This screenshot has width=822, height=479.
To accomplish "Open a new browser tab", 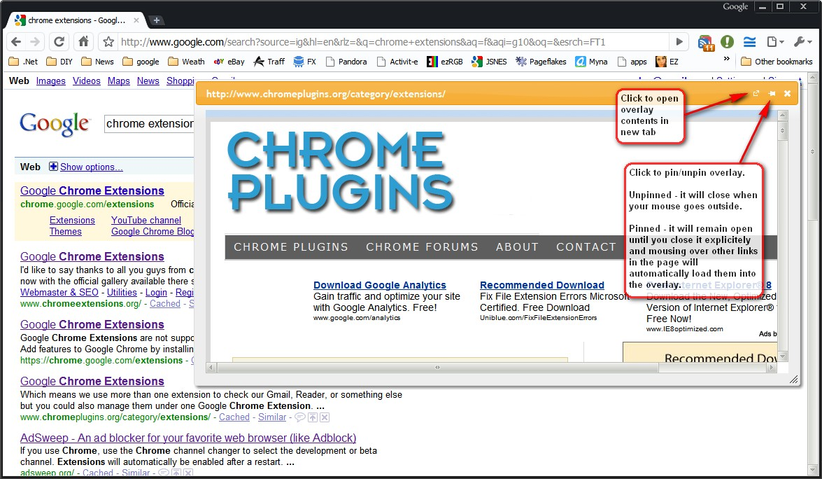I will tap(157, 20).
